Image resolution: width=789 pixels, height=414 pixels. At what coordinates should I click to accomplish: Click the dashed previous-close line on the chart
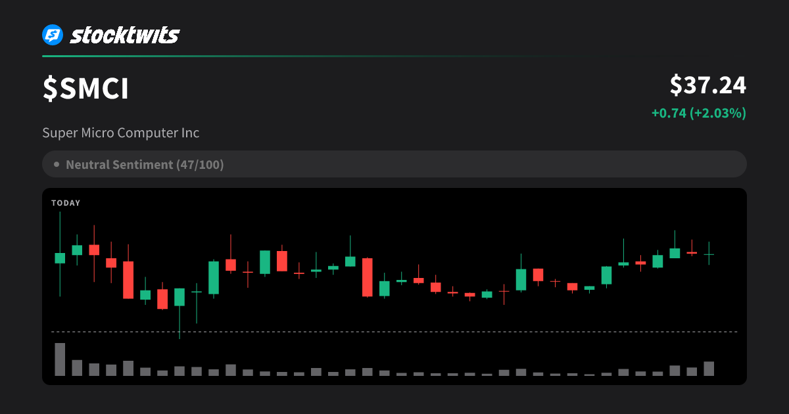394,332
